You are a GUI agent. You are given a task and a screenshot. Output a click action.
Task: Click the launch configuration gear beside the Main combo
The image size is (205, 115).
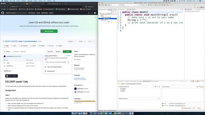click(x=139, y=5)
